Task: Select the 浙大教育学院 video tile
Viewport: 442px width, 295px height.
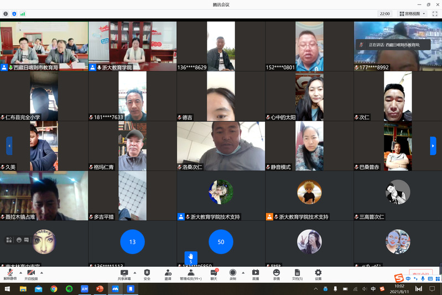Action: (132, 46)
